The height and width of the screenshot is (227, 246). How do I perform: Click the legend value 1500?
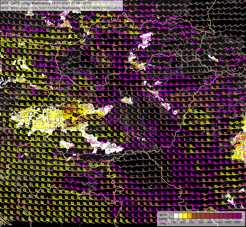click(237, 222)
